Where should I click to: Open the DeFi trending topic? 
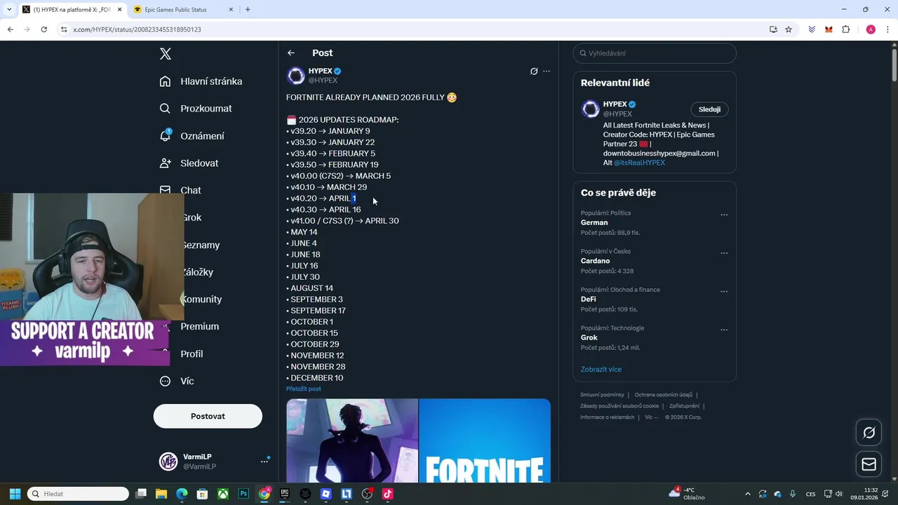click(588, 299)
